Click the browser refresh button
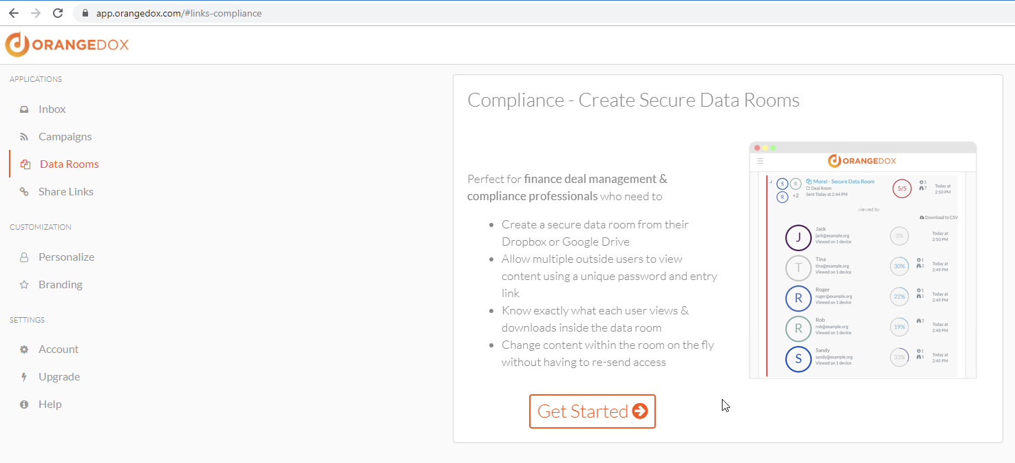 (58, 12)
